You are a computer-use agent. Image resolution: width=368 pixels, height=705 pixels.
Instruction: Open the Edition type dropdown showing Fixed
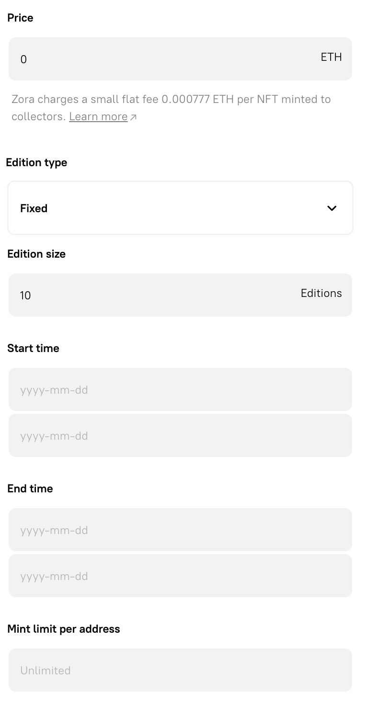[180, 208]
